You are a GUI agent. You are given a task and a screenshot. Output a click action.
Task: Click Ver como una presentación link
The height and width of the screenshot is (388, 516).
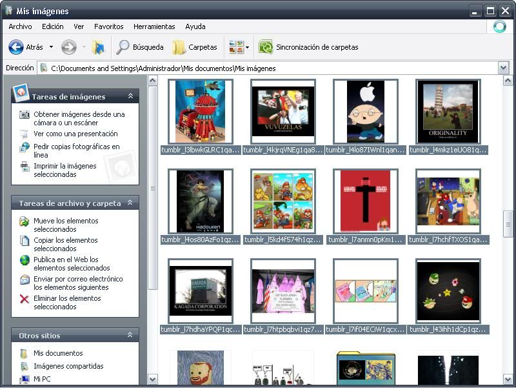pyautogui.click(x=75, y=134)
